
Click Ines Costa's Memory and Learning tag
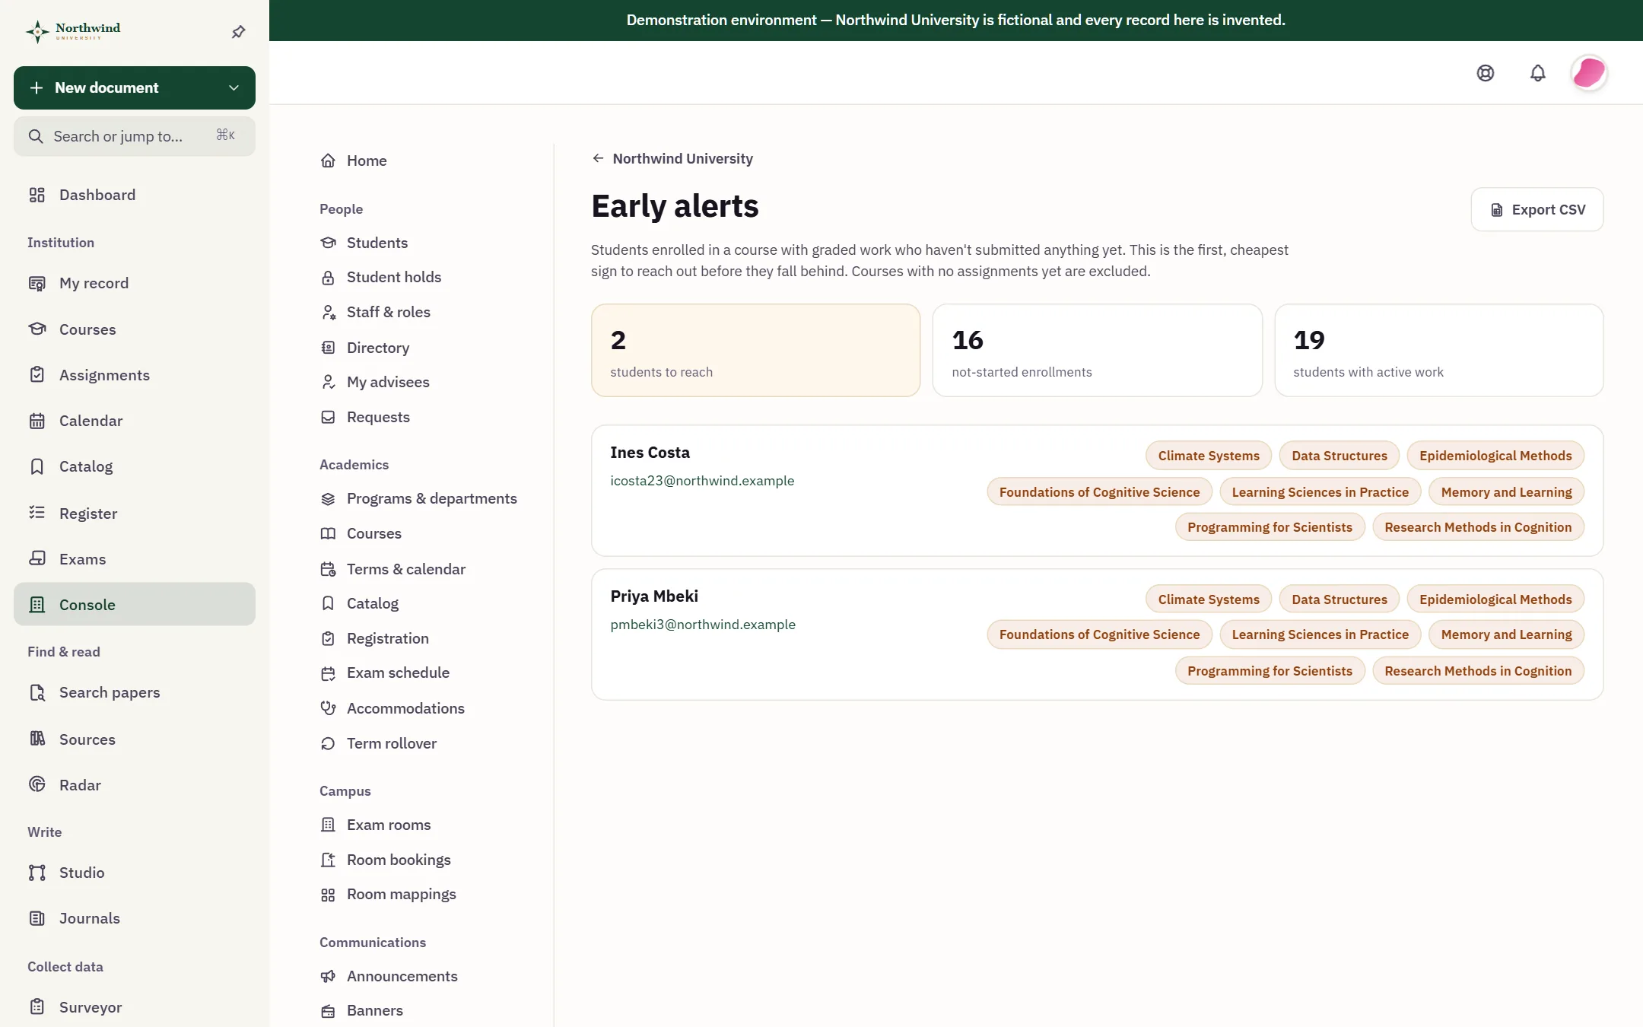[1506, 492]
